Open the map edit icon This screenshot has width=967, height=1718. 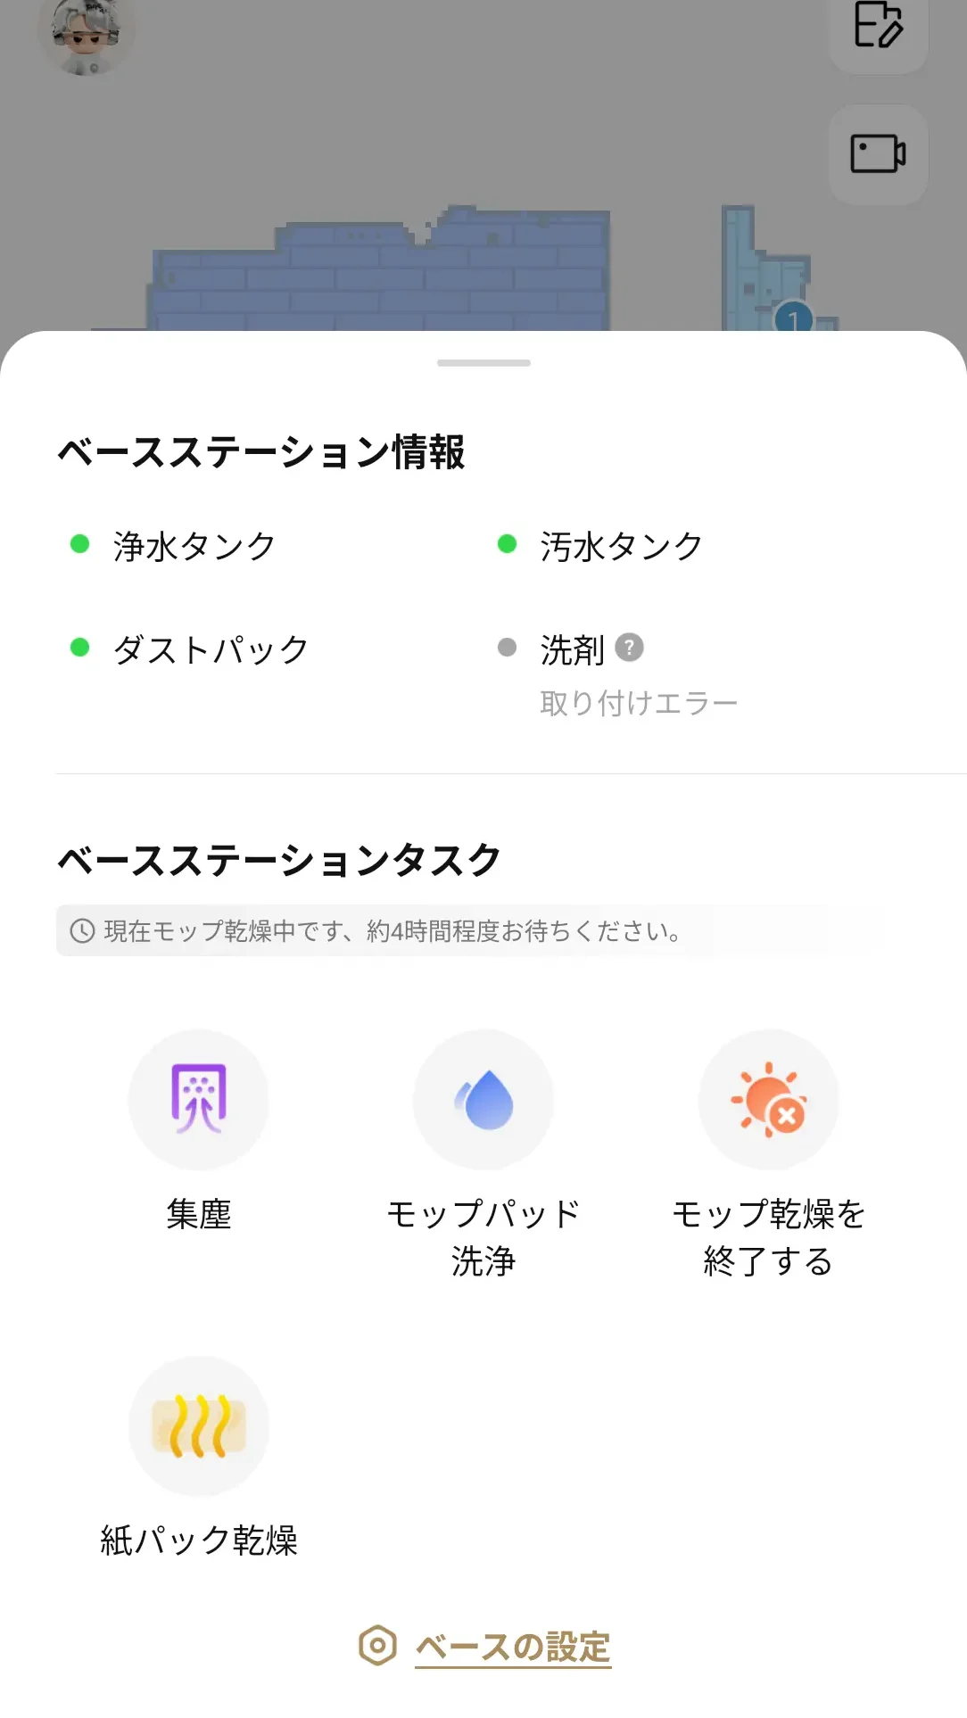pyautogui.click(x=878, y=25)
